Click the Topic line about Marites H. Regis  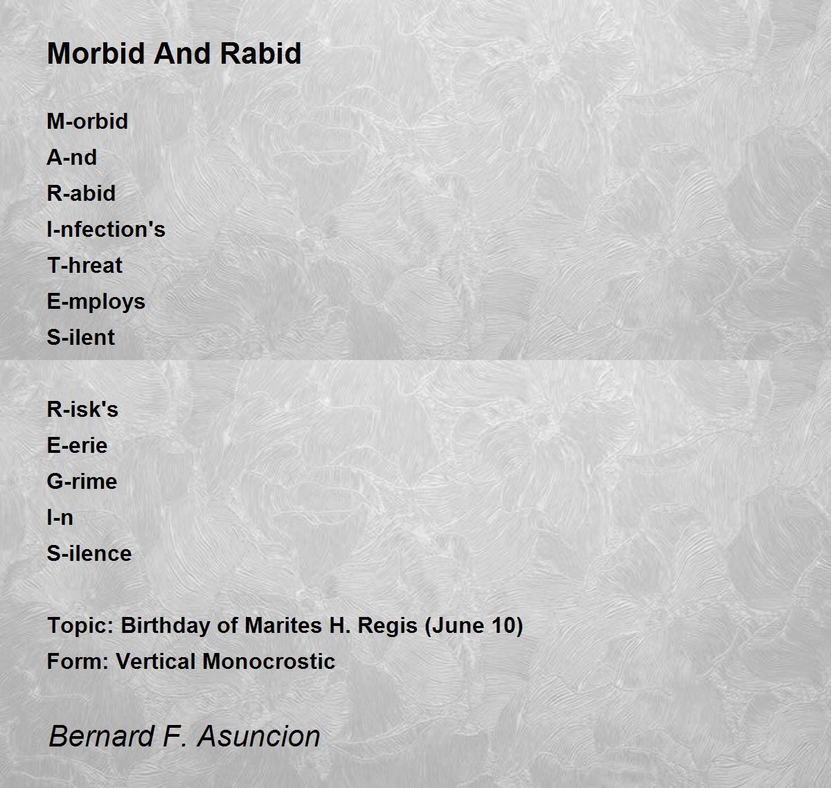(x=285, y=625)
